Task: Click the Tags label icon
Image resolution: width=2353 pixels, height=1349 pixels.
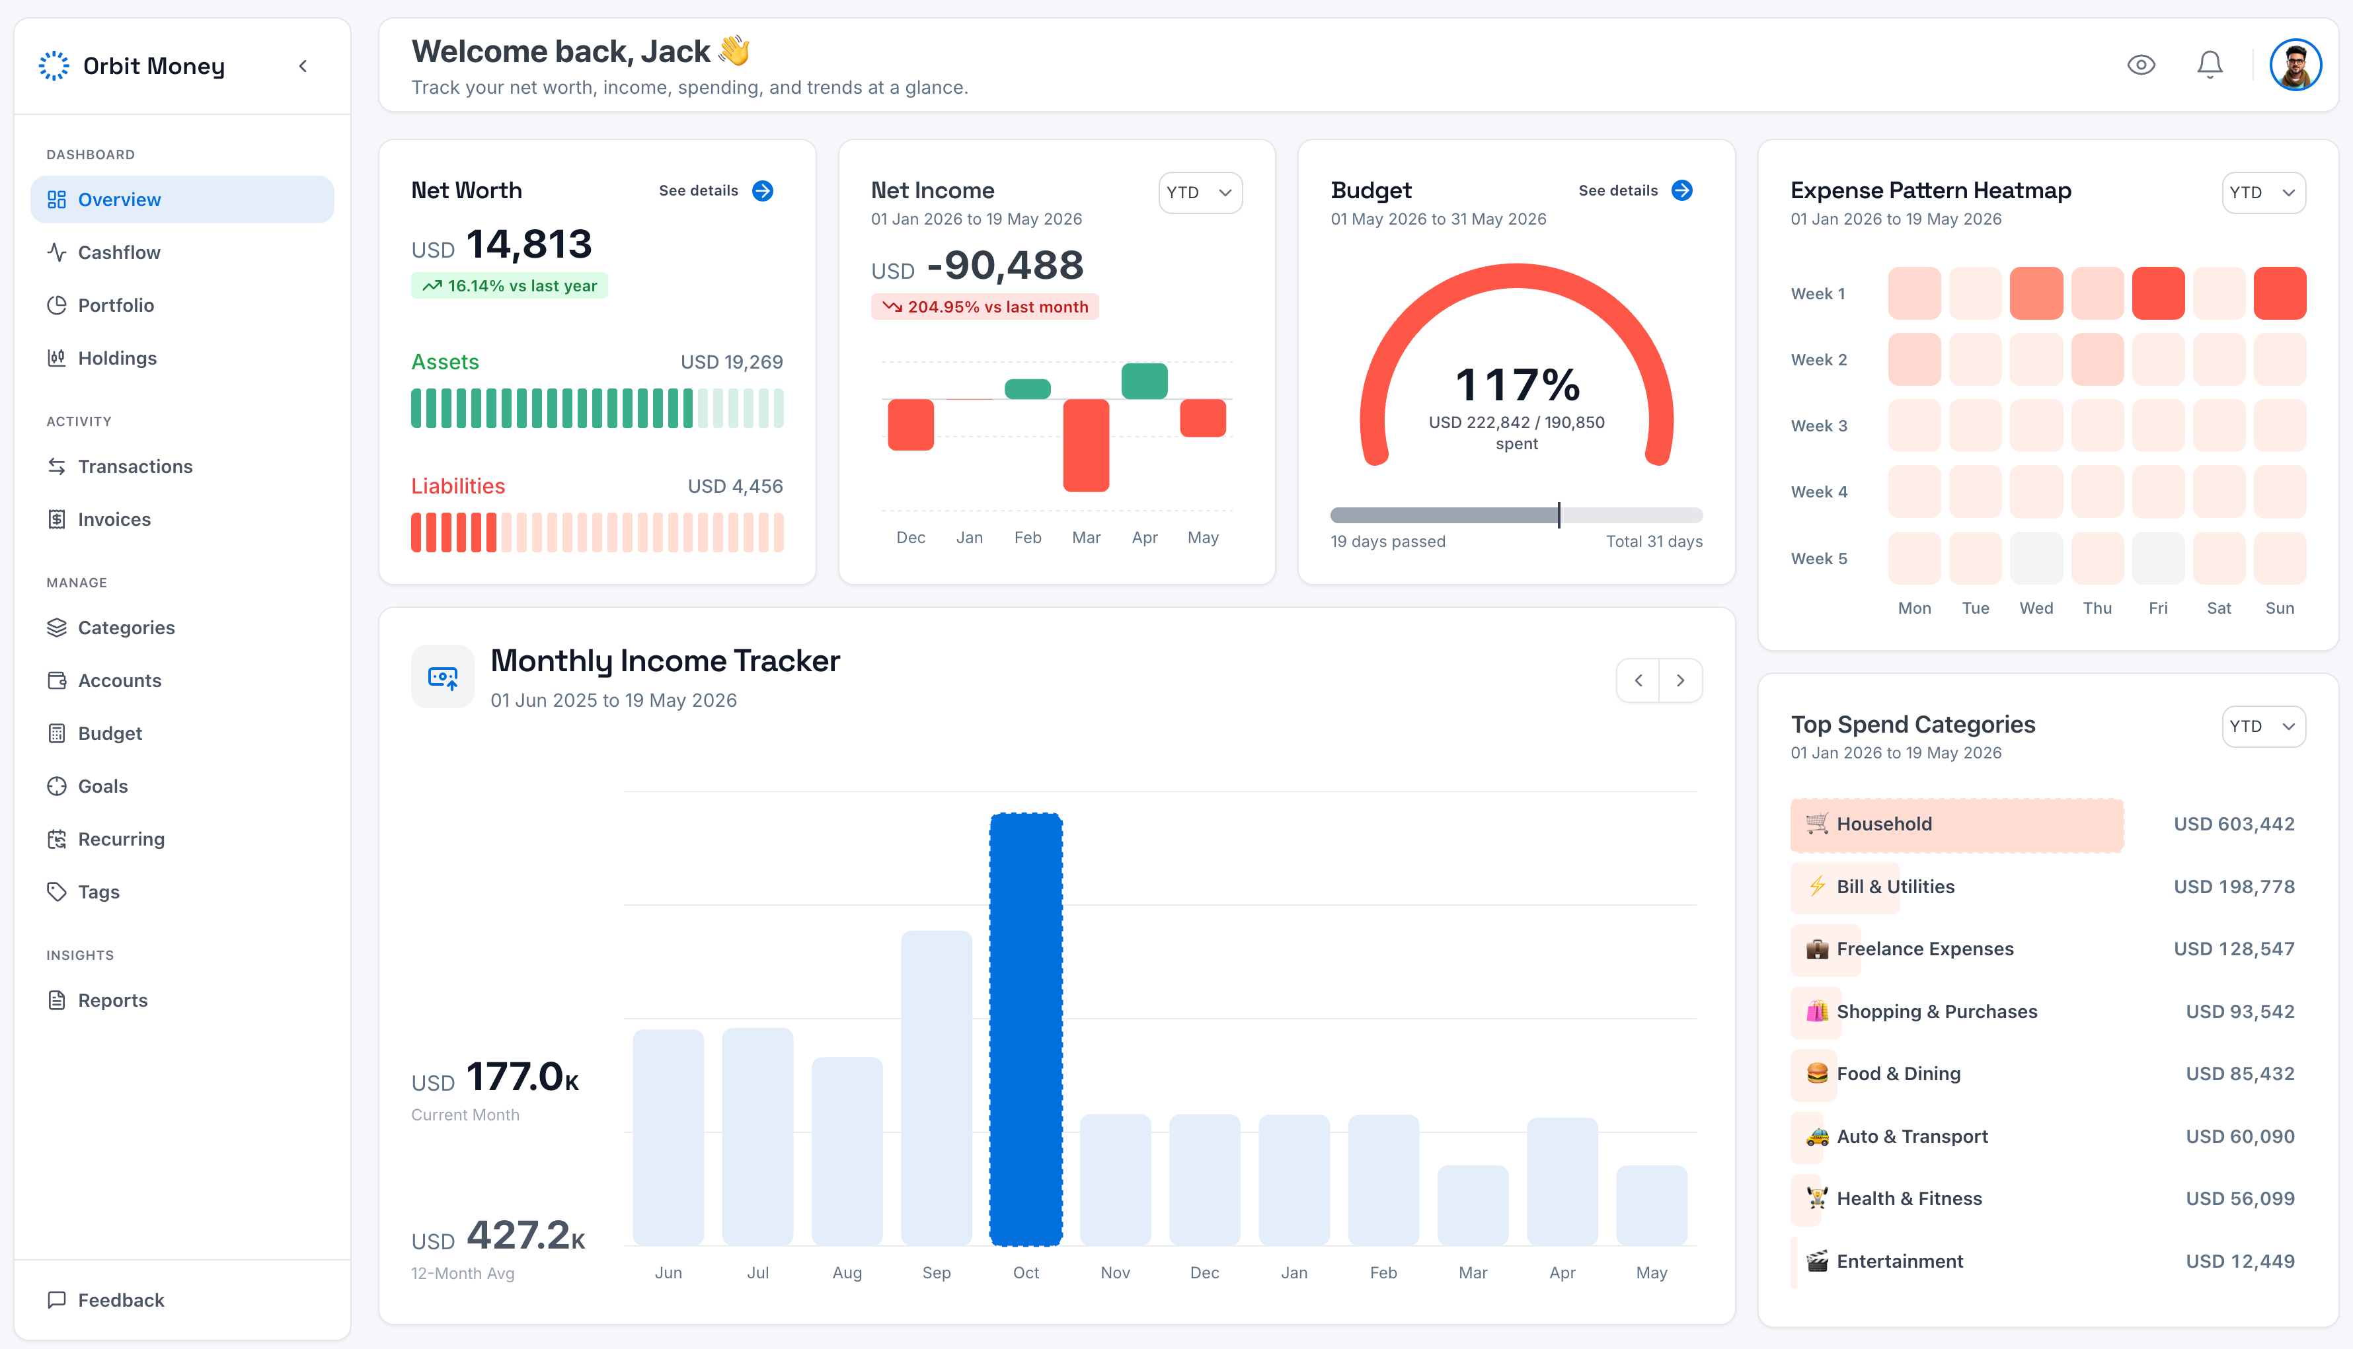Action: pyautogui.click(x=57, y=891)
